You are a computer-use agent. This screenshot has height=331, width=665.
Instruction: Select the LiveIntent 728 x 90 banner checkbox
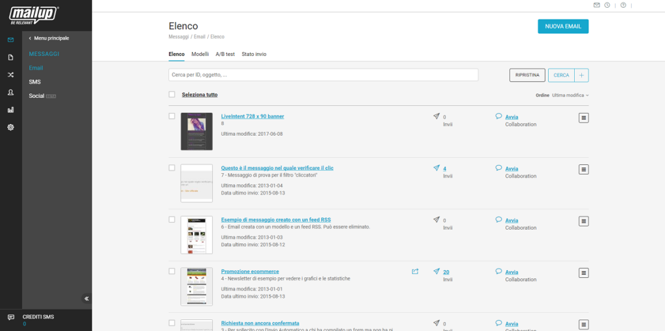tap(172, 116)
